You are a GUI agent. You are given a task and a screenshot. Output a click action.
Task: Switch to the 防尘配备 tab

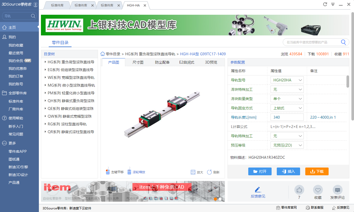point(162,62)
